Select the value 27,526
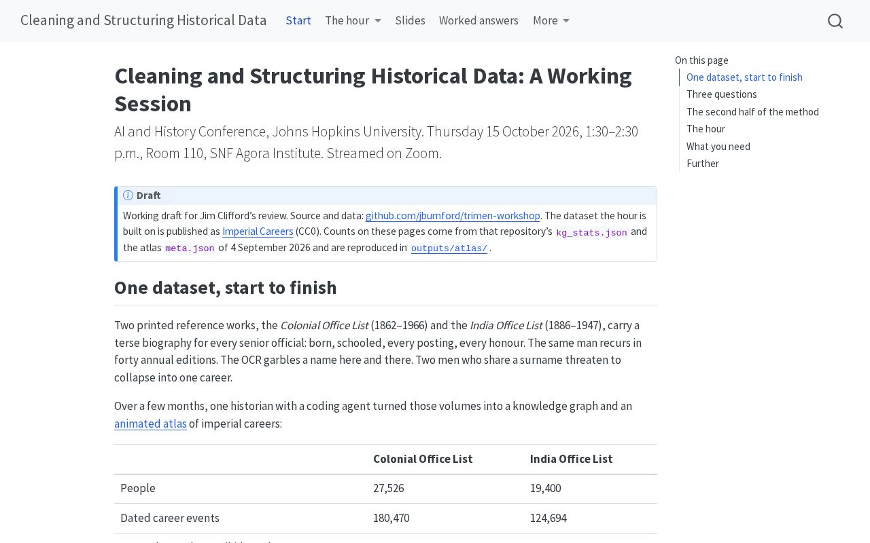The height and width of the screenshot is (543, 870). coord(388,488)
